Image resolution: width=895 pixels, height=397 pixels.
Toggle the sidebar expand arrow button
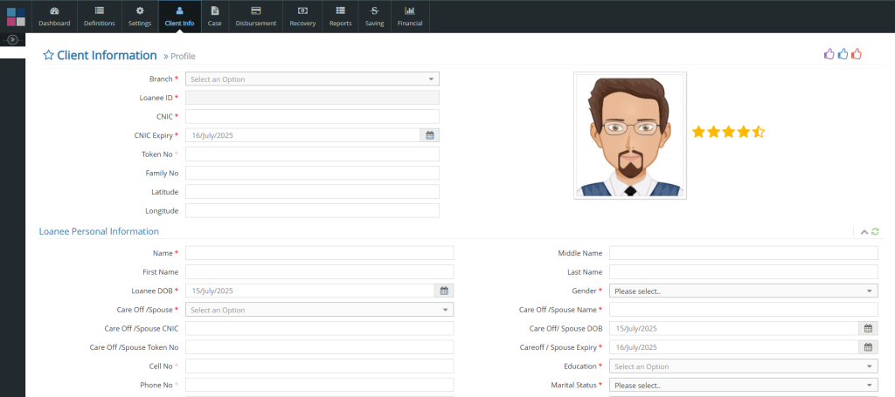point(13,39)
